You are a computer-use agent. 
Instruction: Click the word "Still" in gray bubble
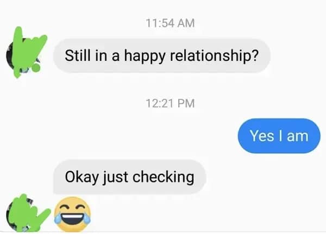click(x=78, y=55)
